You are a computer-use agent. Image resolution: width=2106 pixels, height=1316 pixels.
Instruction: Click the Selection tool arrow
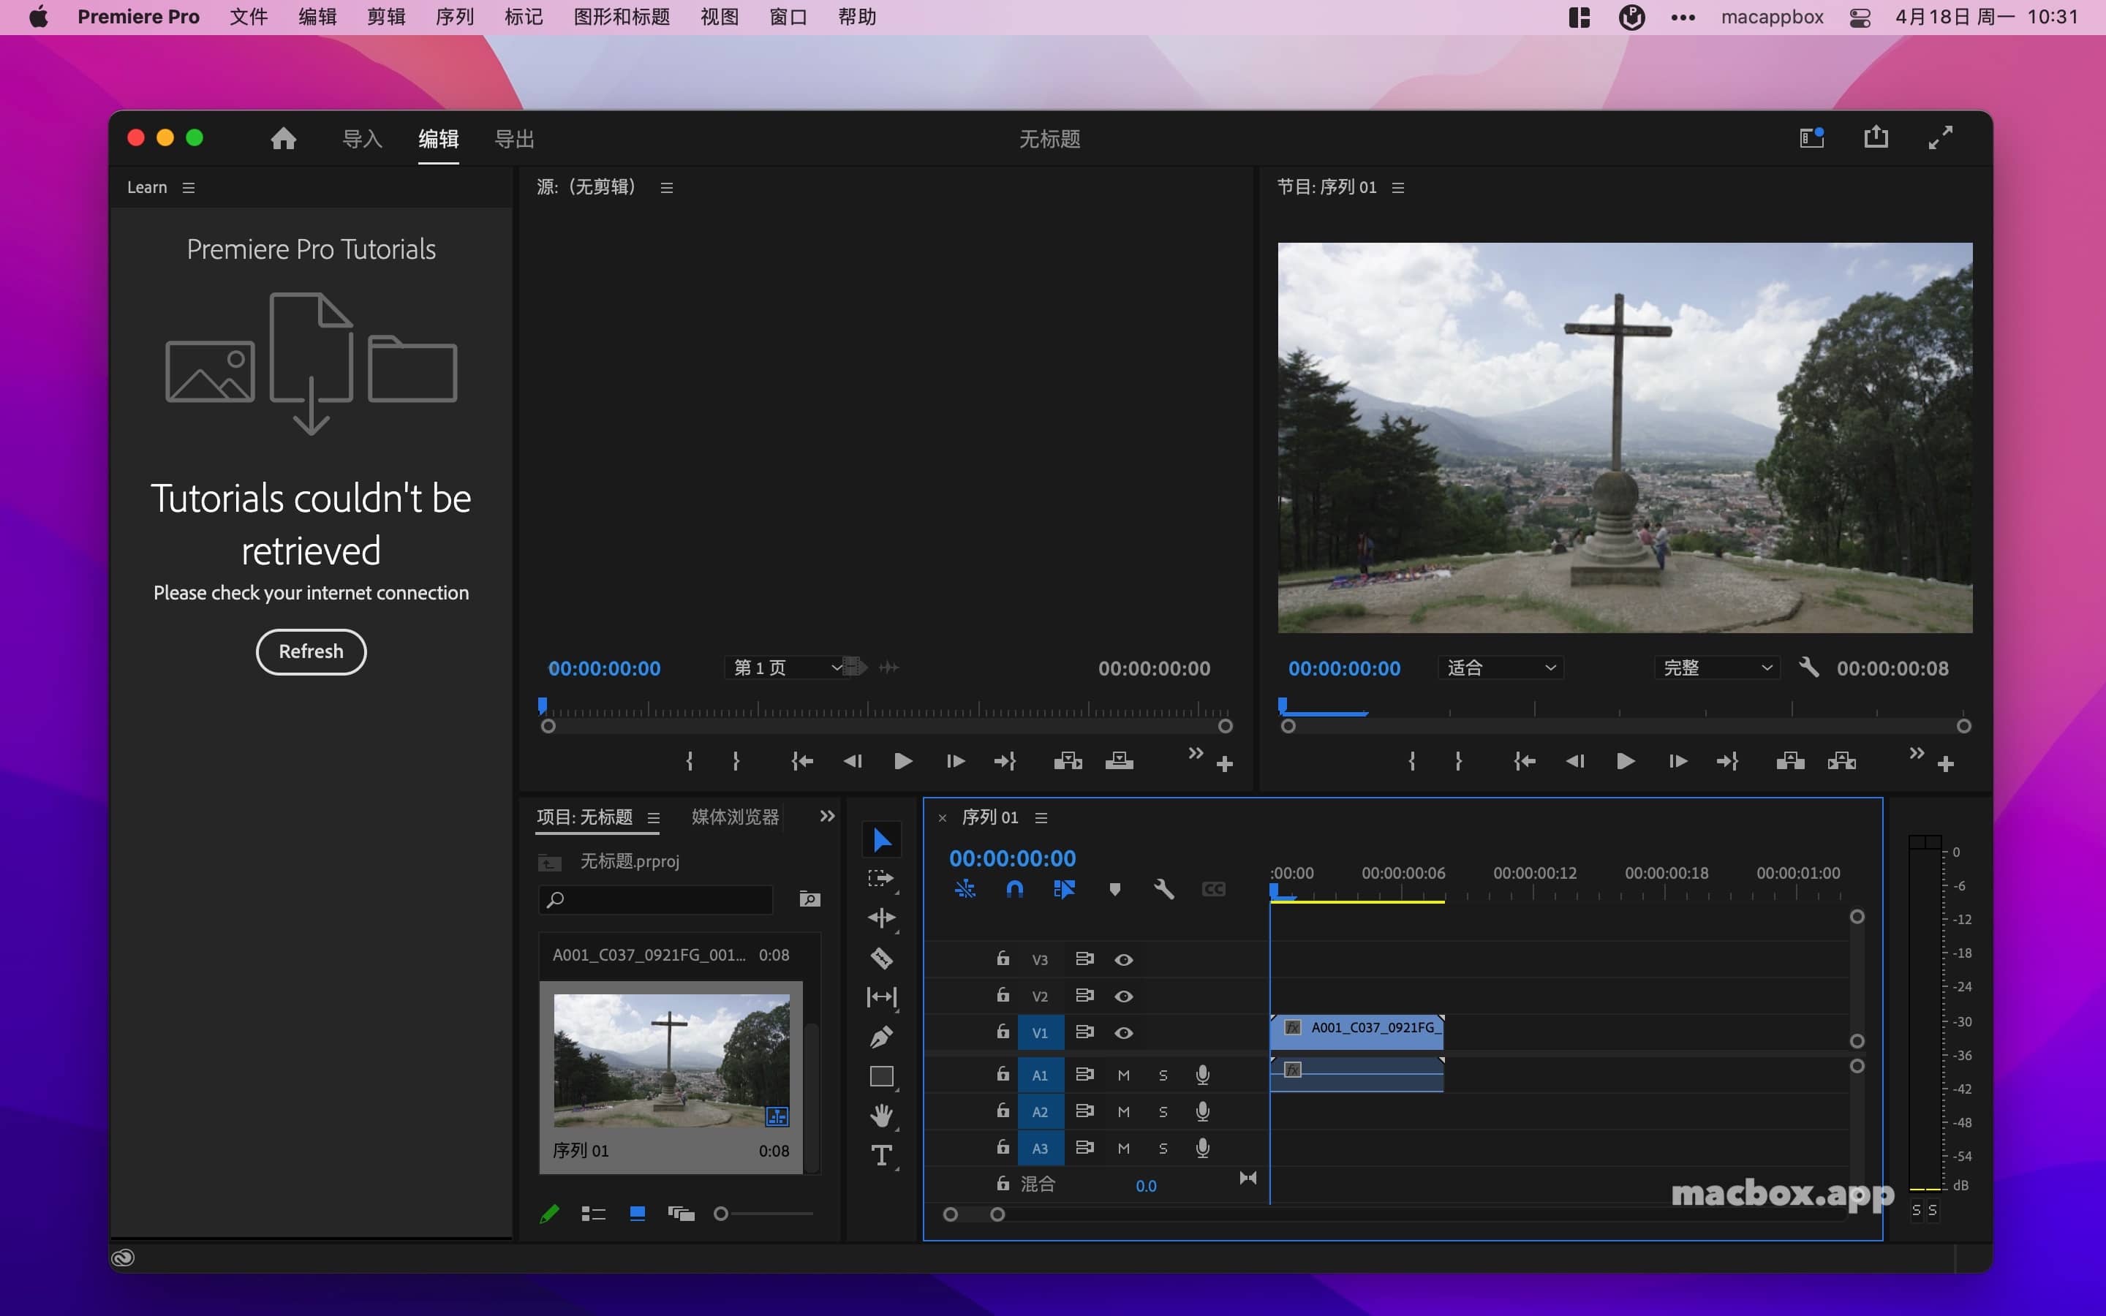pos(880,840)
